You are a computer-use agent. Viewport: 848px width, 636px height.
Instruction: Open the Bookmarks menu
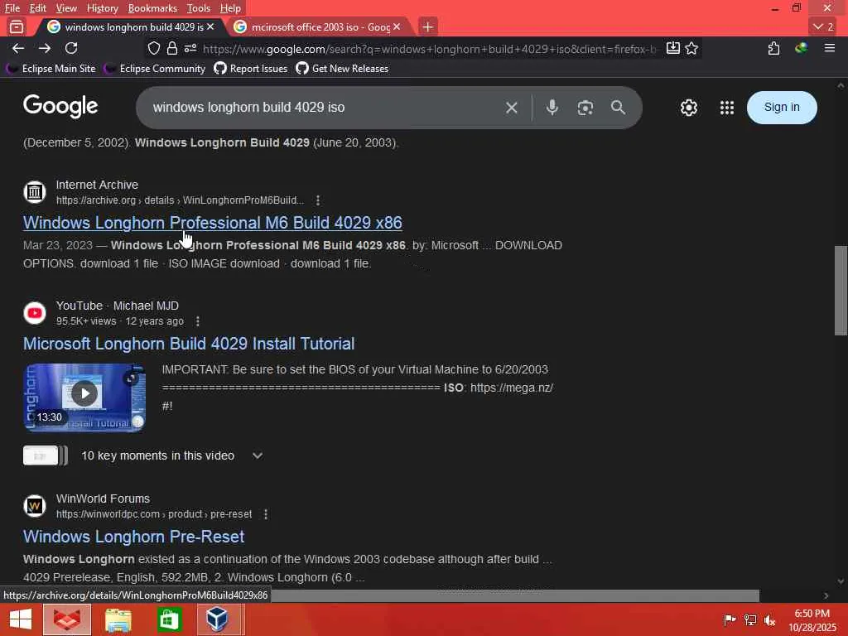pyautogui.click(x=152, y=8)
